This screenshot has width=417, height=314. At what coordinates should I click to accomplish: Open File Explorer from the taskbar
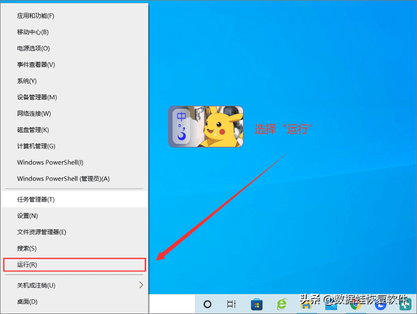pyautogui.click(x=306, y=304)
